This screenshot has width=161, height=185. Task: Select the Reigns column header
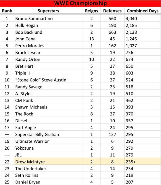coord(91,11)
